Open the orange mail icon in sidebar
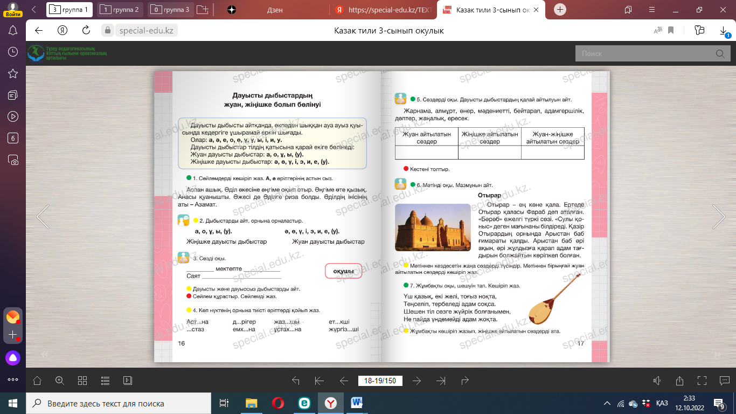 click(13, 316)
